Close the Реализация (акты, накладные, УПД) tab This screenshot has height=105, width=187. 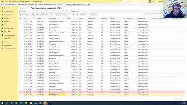[88, 5]
